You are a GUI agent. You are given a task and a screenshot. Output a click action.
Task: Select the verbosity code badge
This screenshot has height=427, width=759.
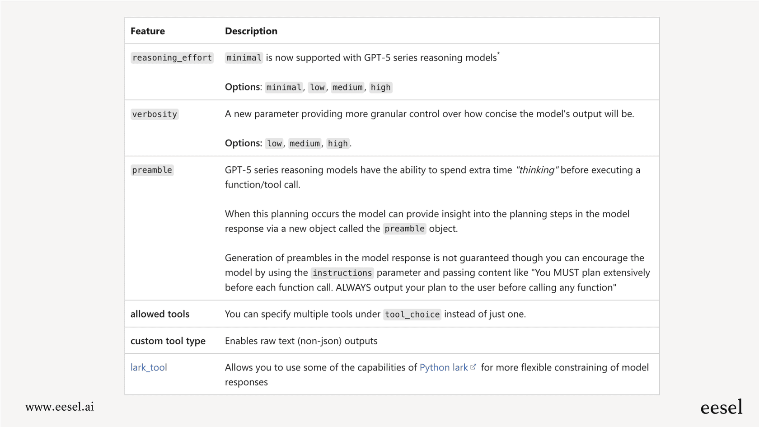tap(155, 114)
